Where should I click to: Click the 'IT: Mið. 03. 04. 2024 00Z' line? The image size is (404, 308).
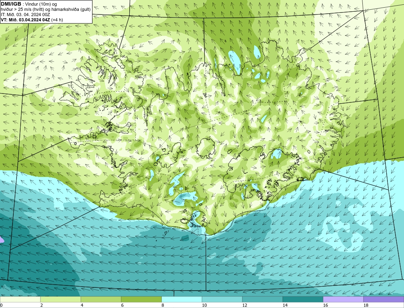pyautogui.click(x=25, y=15)
